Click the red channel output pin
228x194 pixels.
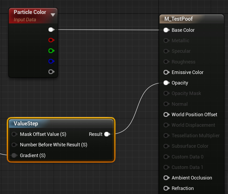(x=51, y=40)
